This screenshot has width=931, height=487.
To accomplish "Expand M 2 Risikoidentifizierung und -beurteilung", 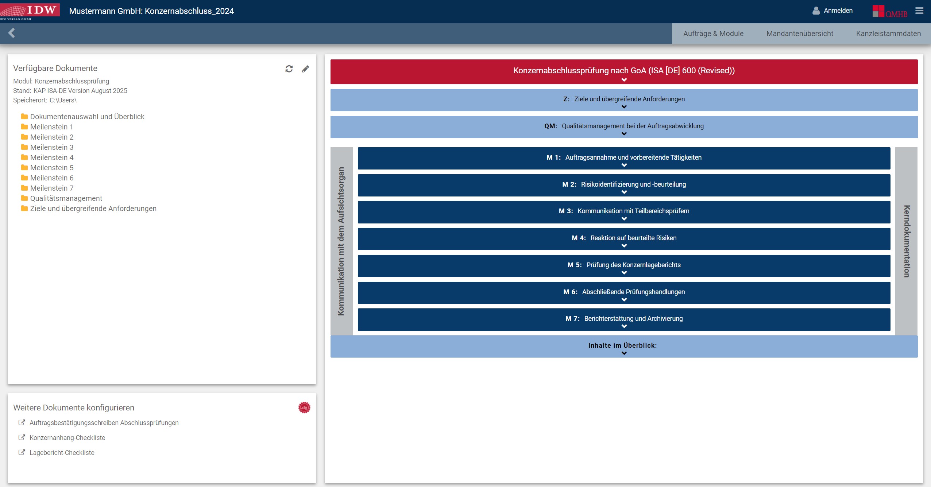I will tap(624, 186).
